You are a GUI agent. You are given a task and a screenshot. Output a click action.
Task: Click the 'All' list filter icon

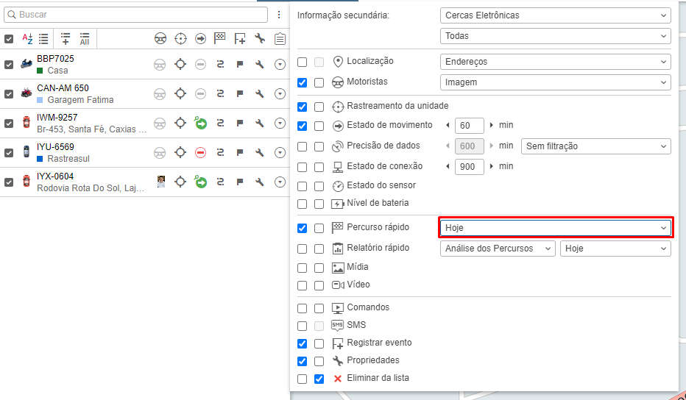pyautogui.click(x=85, y=39)
